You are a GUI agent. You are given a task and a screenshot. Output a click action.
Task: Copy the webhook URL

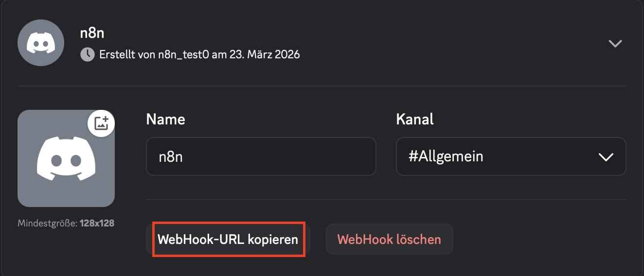(x=228, y=239)
